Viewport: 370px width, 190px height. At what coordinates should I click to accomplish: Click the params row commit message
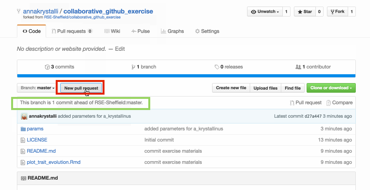tap(184, 129)
